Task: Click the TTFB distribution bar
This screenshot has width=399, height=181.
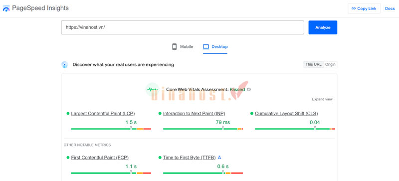Action: [203, 173]
